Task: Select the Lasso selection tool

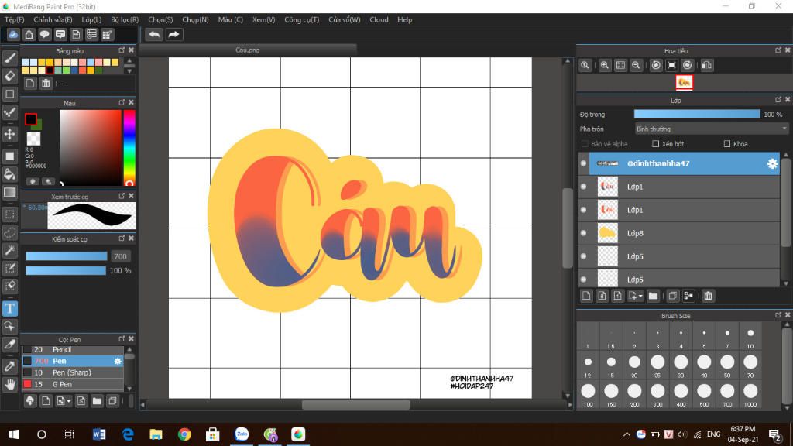Action: 9,232
